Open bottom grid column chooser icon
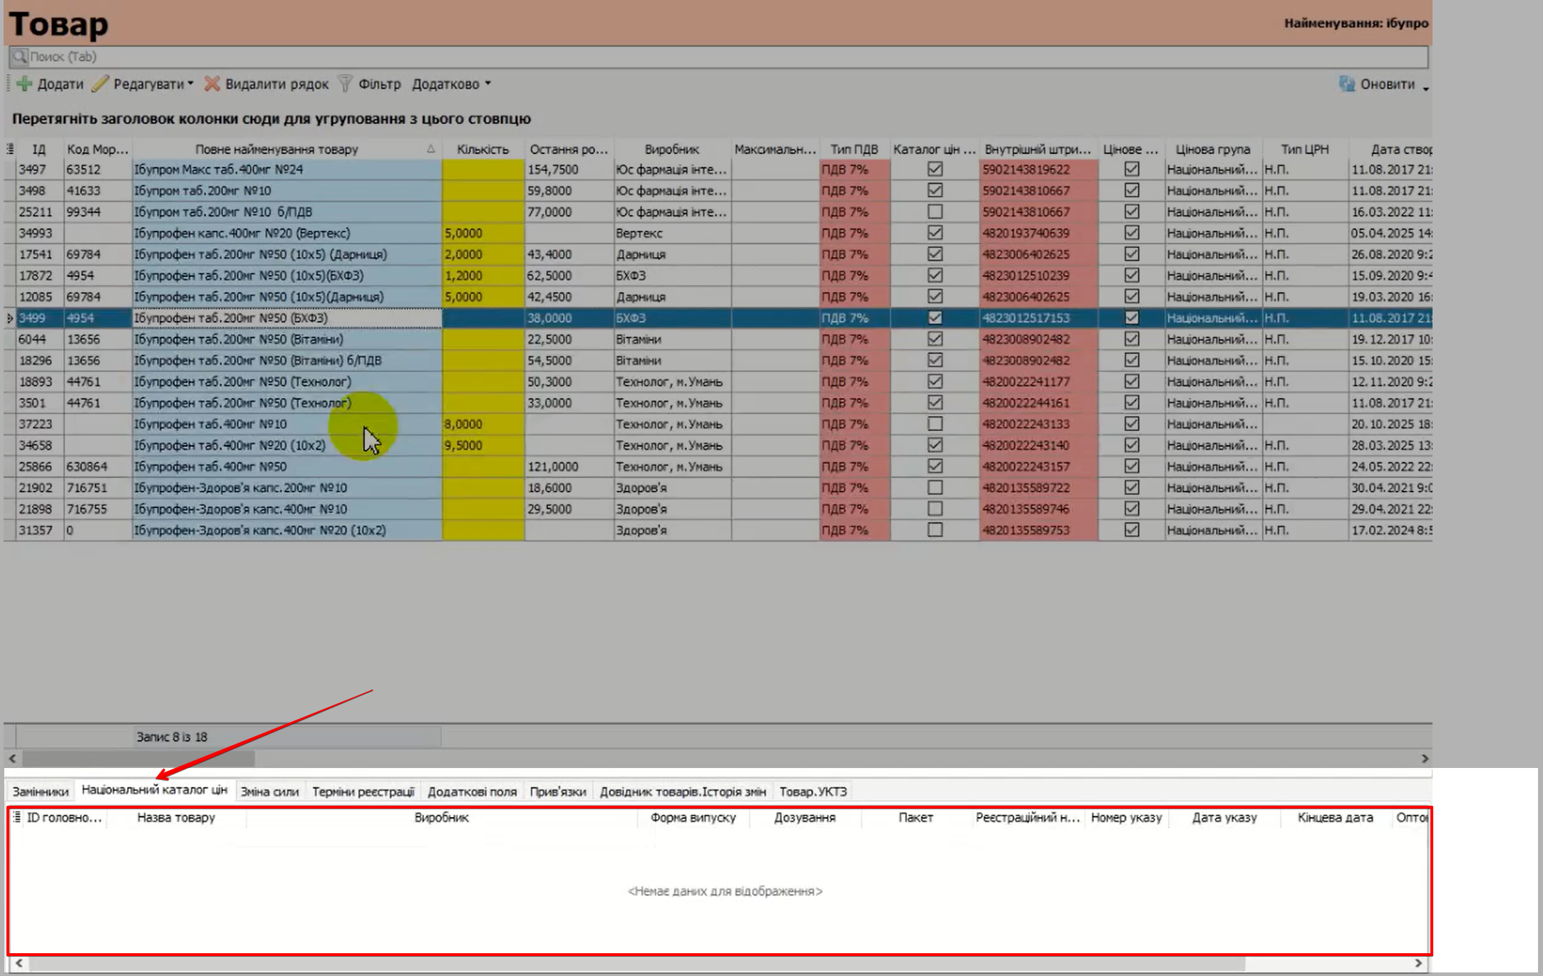Viewport: 1543px width, 976px height. pos(17,817)
